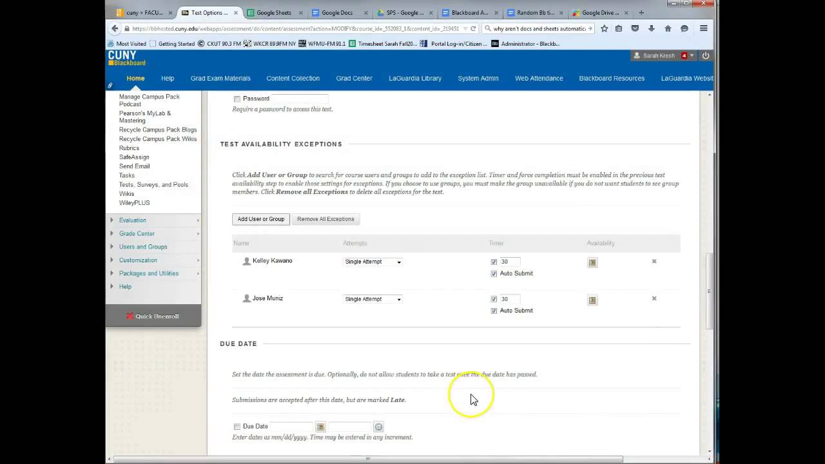Viewport: 825px width, 464px height.
Task: Open the availability calendar icon for Kelley Kawano
Action: pyautogui.click(x=593, y=262)
